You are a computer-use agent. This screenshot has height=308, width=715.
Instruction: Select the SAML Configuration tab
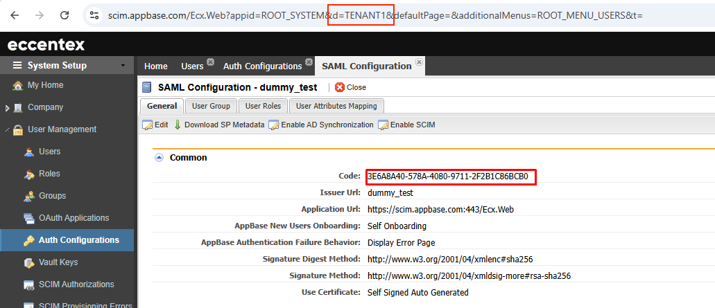coord(367,66)
